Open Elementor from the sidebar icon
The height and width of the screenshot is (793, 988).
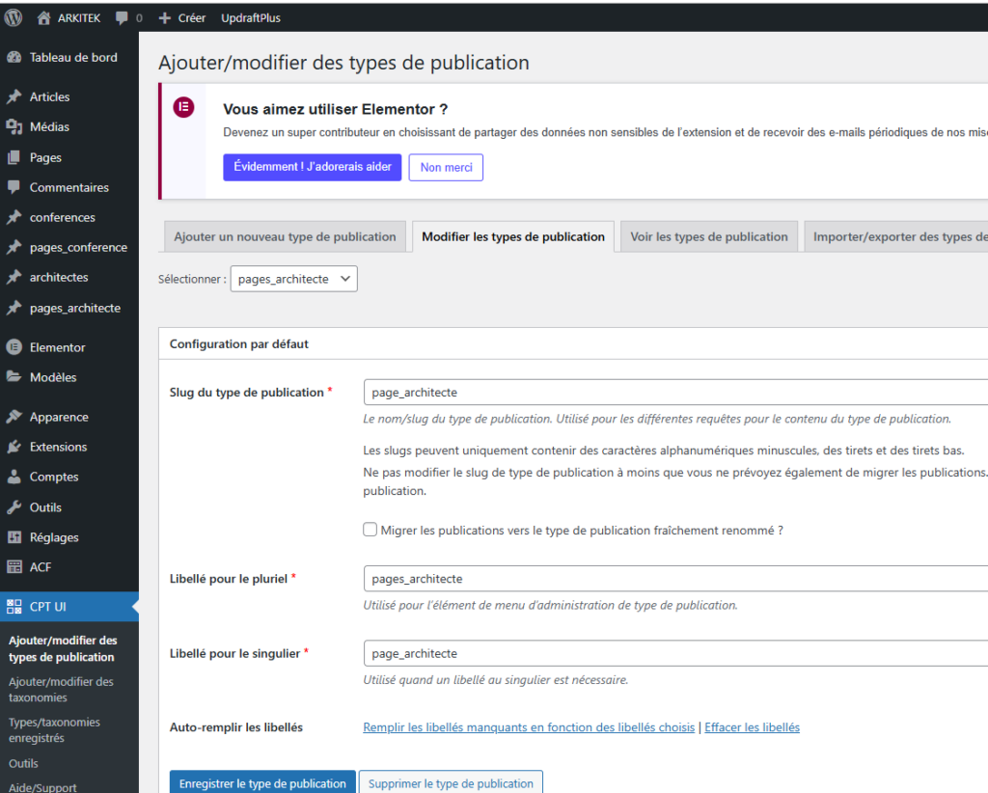pyautogui.click(x=14, y=347)
